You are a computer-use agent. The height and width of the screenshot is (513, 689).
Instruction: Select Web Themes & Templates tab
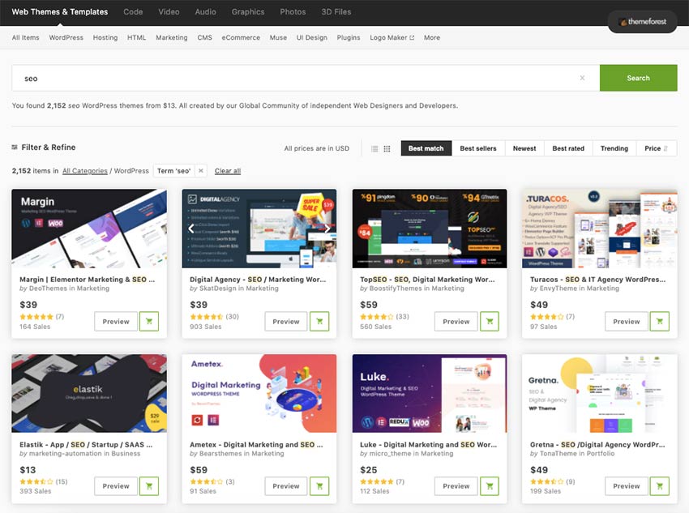click(60, 12)
